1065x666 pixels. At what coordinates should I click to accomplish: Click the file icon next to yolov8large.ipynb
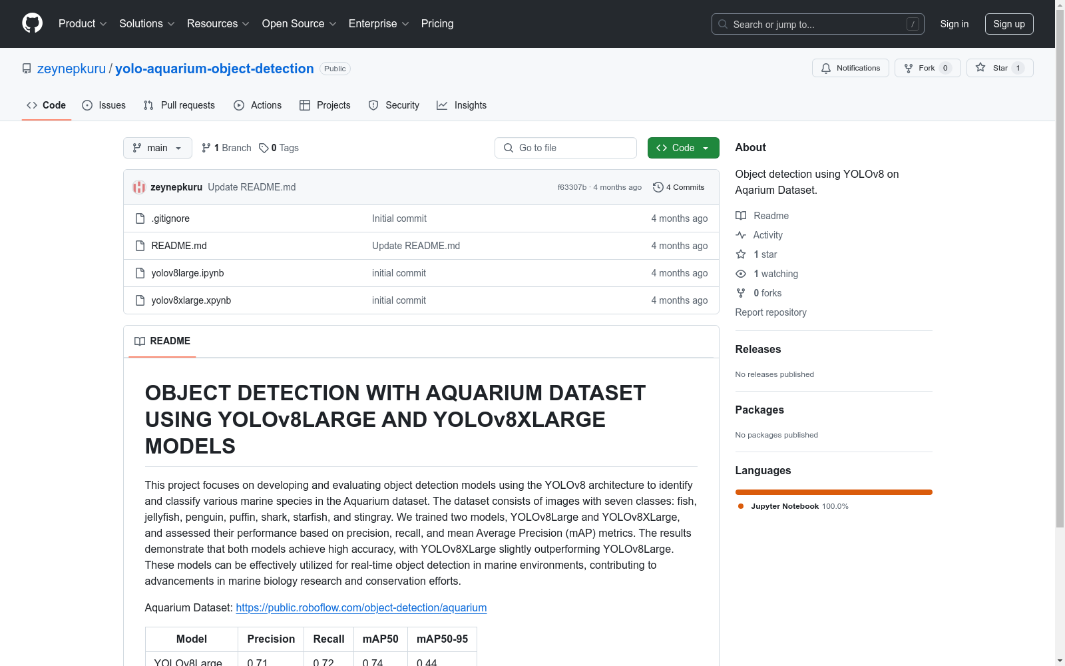coord(140,273)
